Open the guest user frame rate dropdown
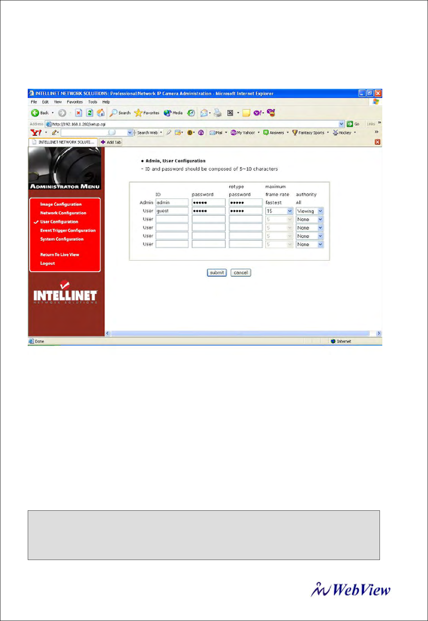This screenshot has height=621, width=428. (x=290, y=211)
